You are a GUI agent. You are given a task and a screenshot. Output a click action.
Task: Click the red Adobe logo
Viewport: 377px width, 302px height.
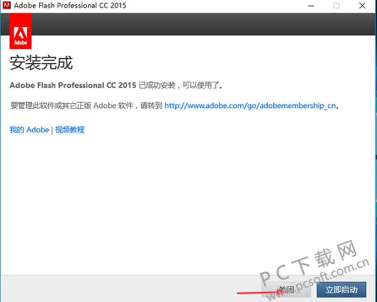21,31
